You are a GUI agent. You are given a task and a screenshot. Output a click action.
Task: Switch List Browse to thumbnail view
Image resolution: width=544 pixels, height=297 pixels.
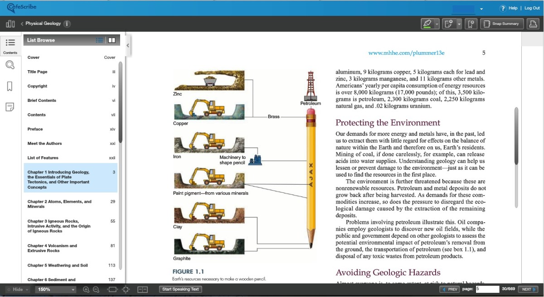pyautogui.click(x=112, y=40)
